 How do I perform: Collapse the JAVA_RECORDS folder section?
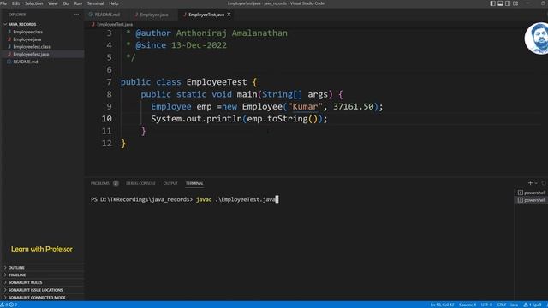coord(42,24)
